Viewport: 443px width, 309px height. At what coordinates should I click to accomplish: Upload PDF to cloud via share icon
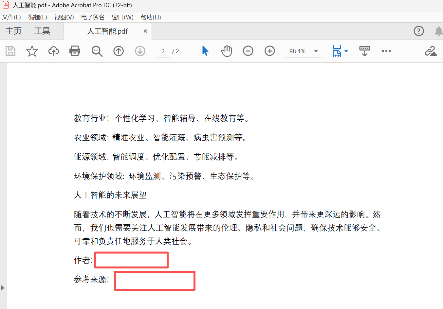[53, 51]
